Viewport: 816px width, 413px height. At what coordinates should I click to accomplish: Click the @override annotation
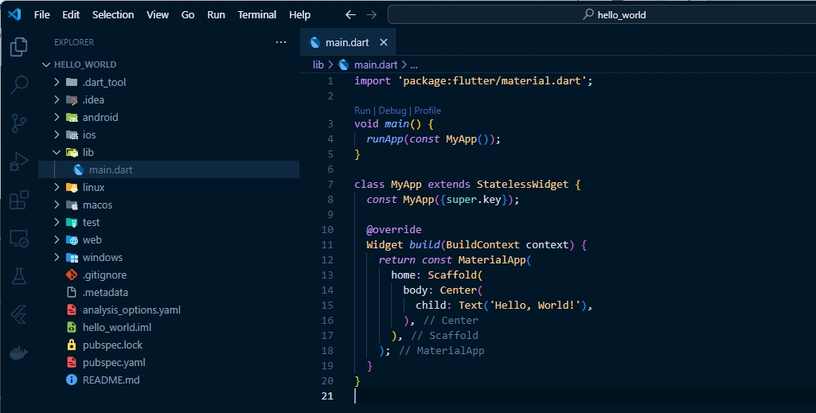394,229
